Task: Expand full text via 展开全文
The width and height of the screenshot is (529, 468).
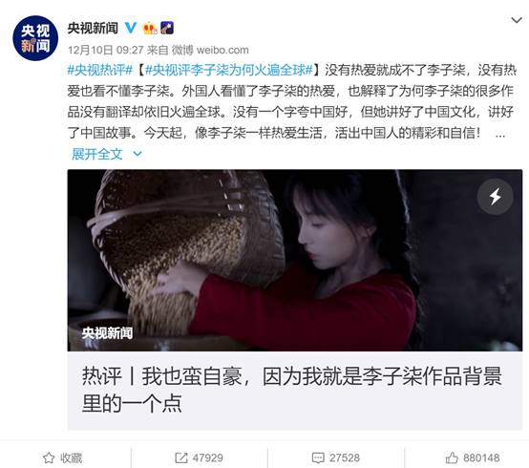Action: [x=97, y=154]
